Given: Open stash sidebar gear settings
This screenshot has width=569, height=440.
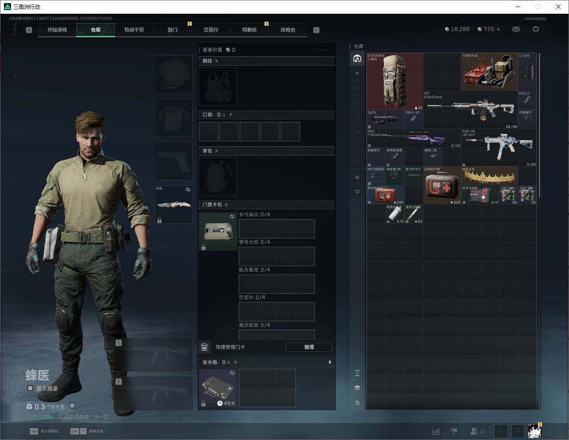Looking at the screenshot, I should click(357, 192).
